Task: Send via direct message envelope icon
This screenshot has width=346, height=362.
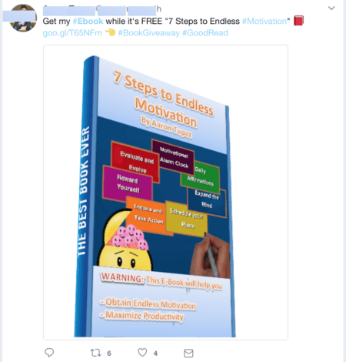Action: click(188, 354)
